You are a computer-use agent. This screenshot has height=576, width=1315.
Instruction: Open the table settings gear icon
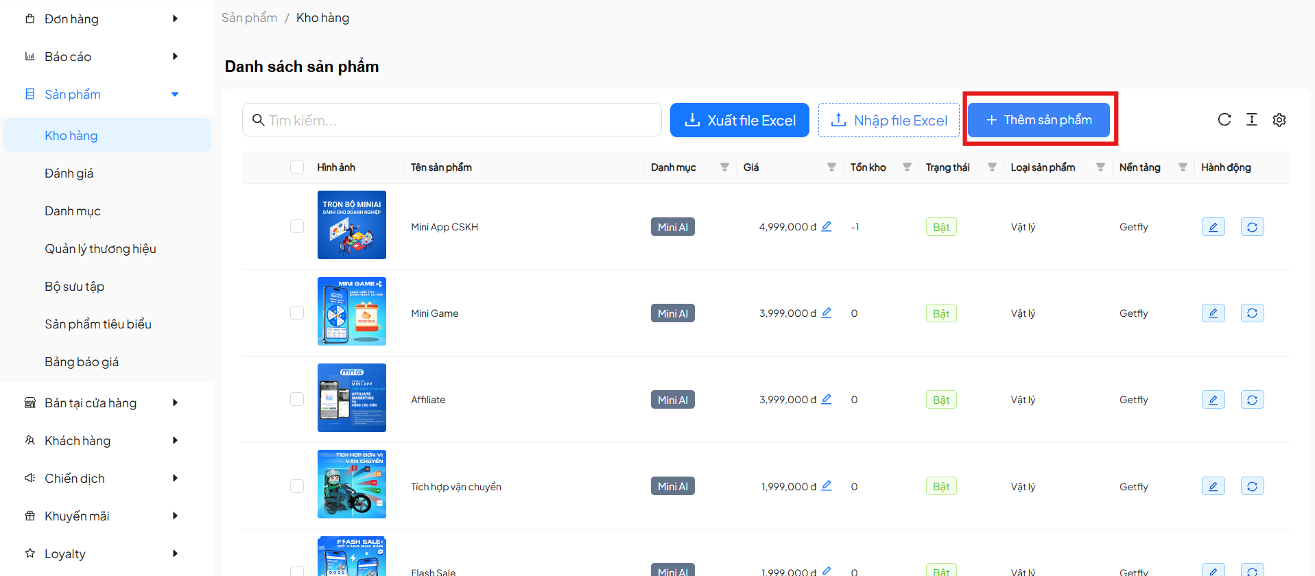(x=1279, y=120)
